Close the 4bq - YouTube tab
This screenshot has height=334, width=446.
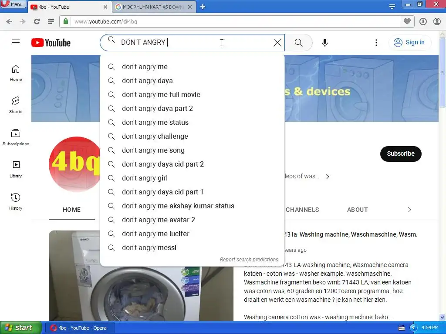tap(105, 7)
